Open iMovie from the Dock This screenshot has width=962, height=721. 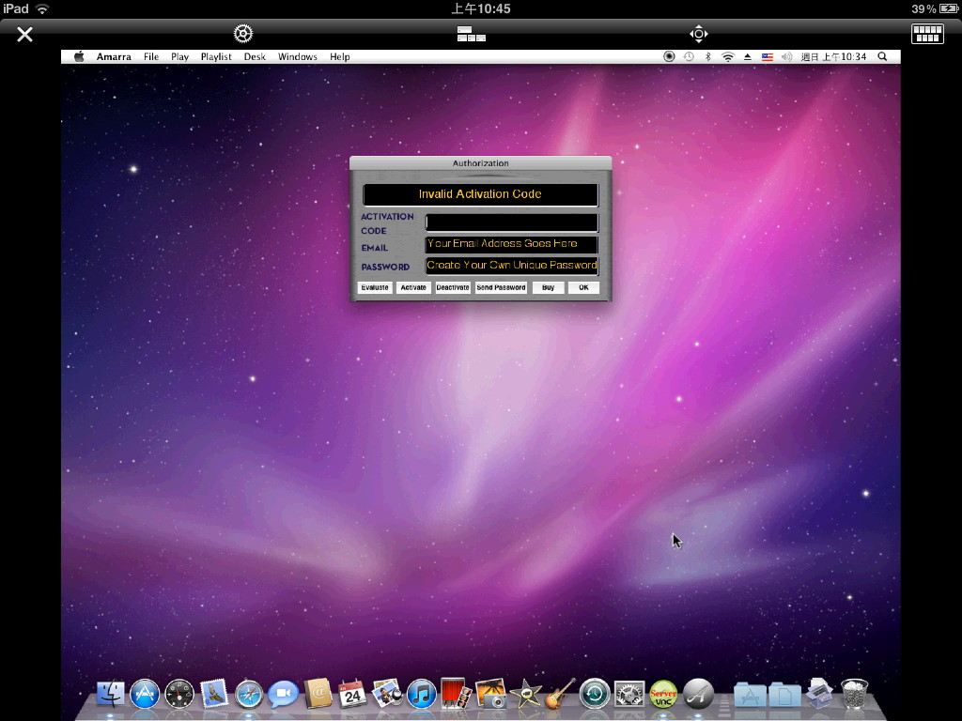click(526, 694)
